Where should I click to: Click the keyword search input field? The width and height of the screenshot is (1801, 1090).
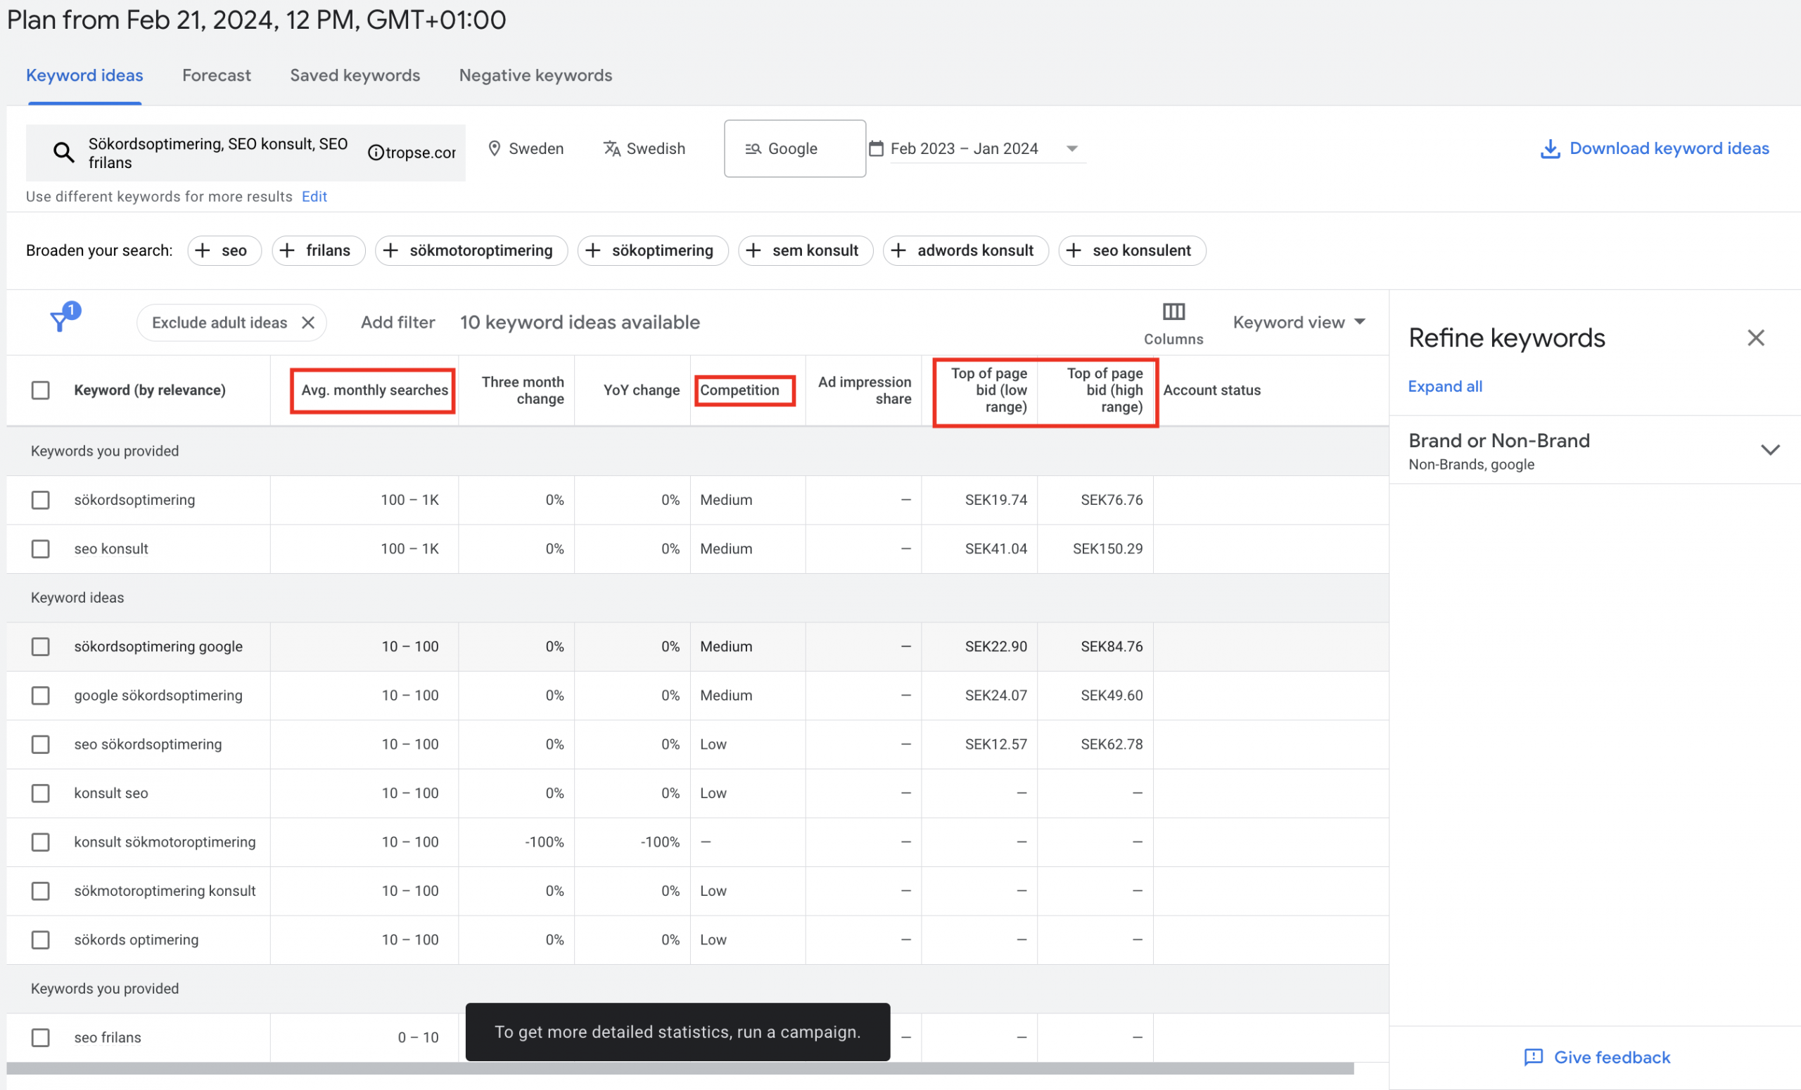tap(246, 153)
